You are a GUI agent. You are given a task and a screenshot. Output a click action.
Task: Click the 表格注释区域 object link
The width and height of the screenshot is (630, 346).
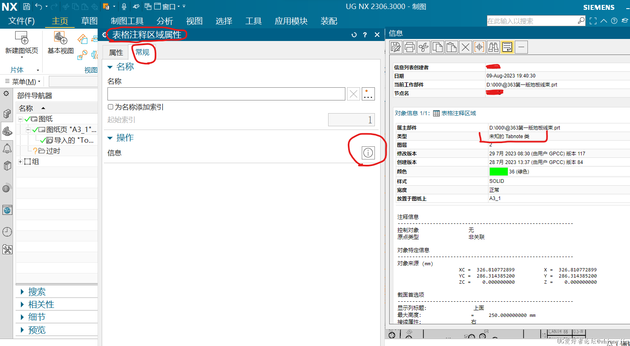pyautogui.click(x=459, y=113)
